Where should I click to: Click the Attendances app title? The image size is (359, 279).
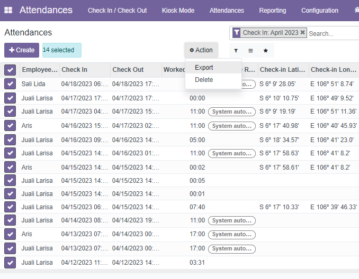click(x=46, y=10)
